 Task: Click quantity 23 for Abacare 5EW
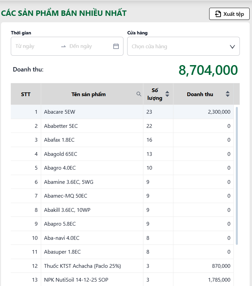pyautogui.click(x=149, y=112)
